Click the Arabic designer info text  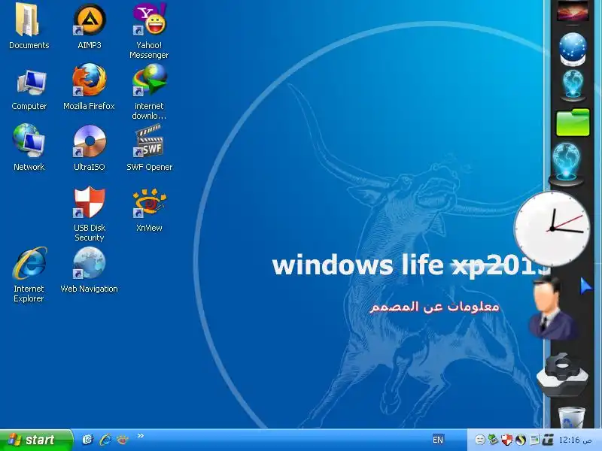(x=434, y=307)
